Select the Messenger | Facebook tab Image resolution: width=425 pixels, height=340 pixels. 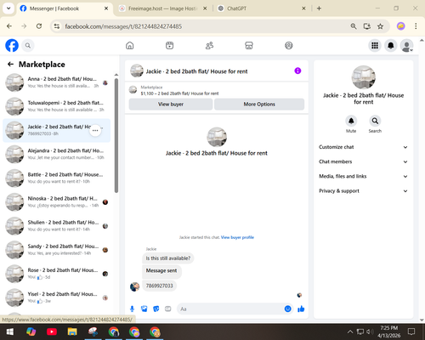point(64,8)
